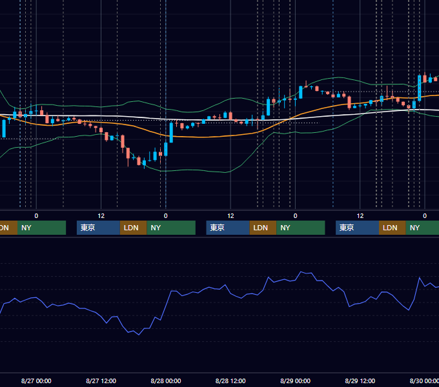Click the NY session block spanning 8/30 00:00
This screenshot has height=387, width=439.
coord(422,228)
